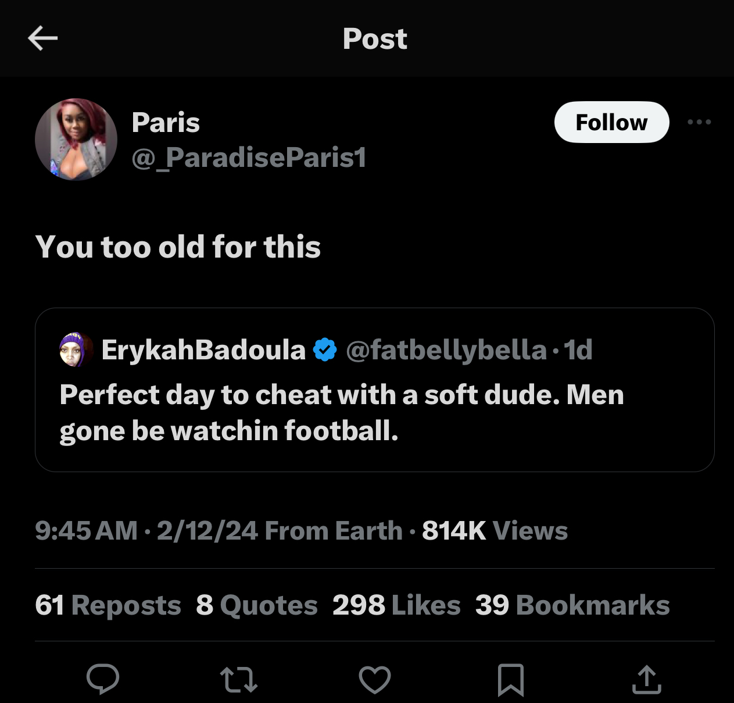The width and height of the screenshot is (734, 703).
Task: Like the post with the heart icon
Action: click(x=375, y=679)
